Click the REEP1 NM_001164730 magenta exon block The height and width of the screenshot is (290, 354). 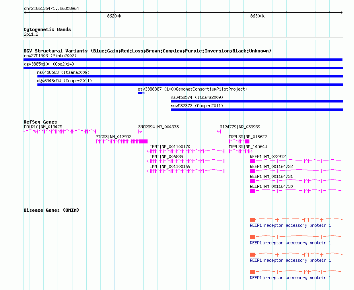click(x=253, y=191)
